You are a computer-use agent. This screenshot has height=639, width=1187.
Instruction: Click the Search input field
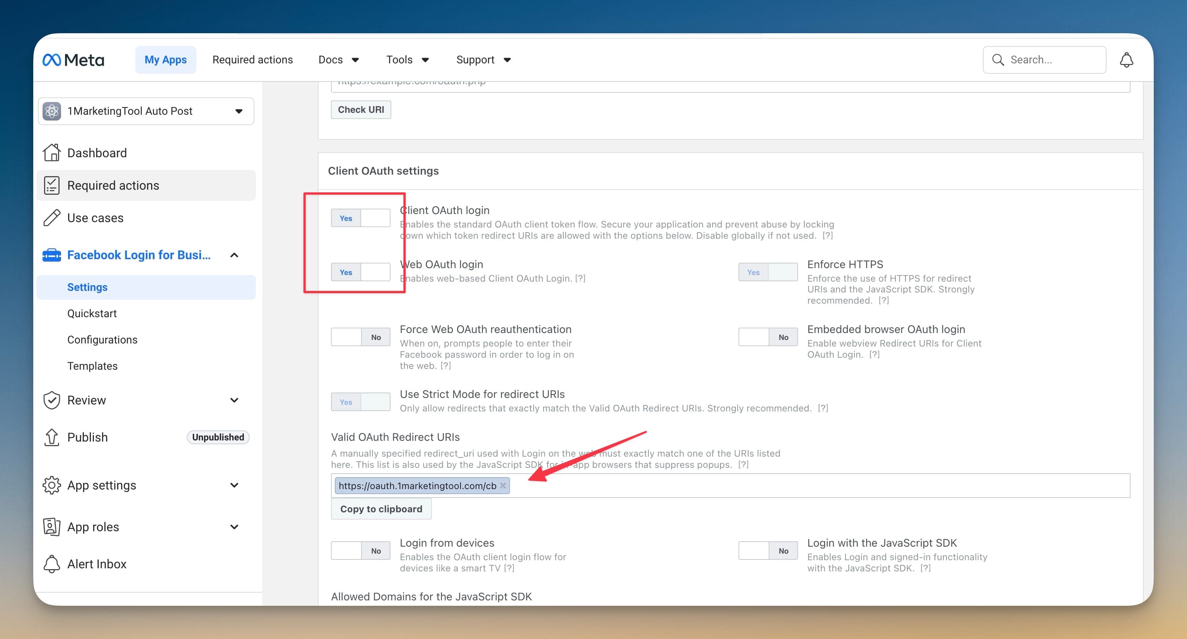[x=1044, y=60]
